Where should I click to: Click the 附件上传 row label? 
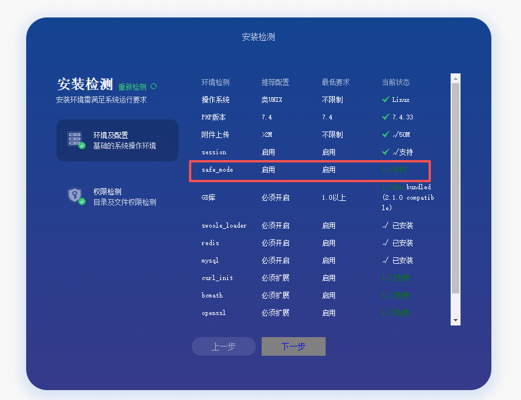click(215, 134)
